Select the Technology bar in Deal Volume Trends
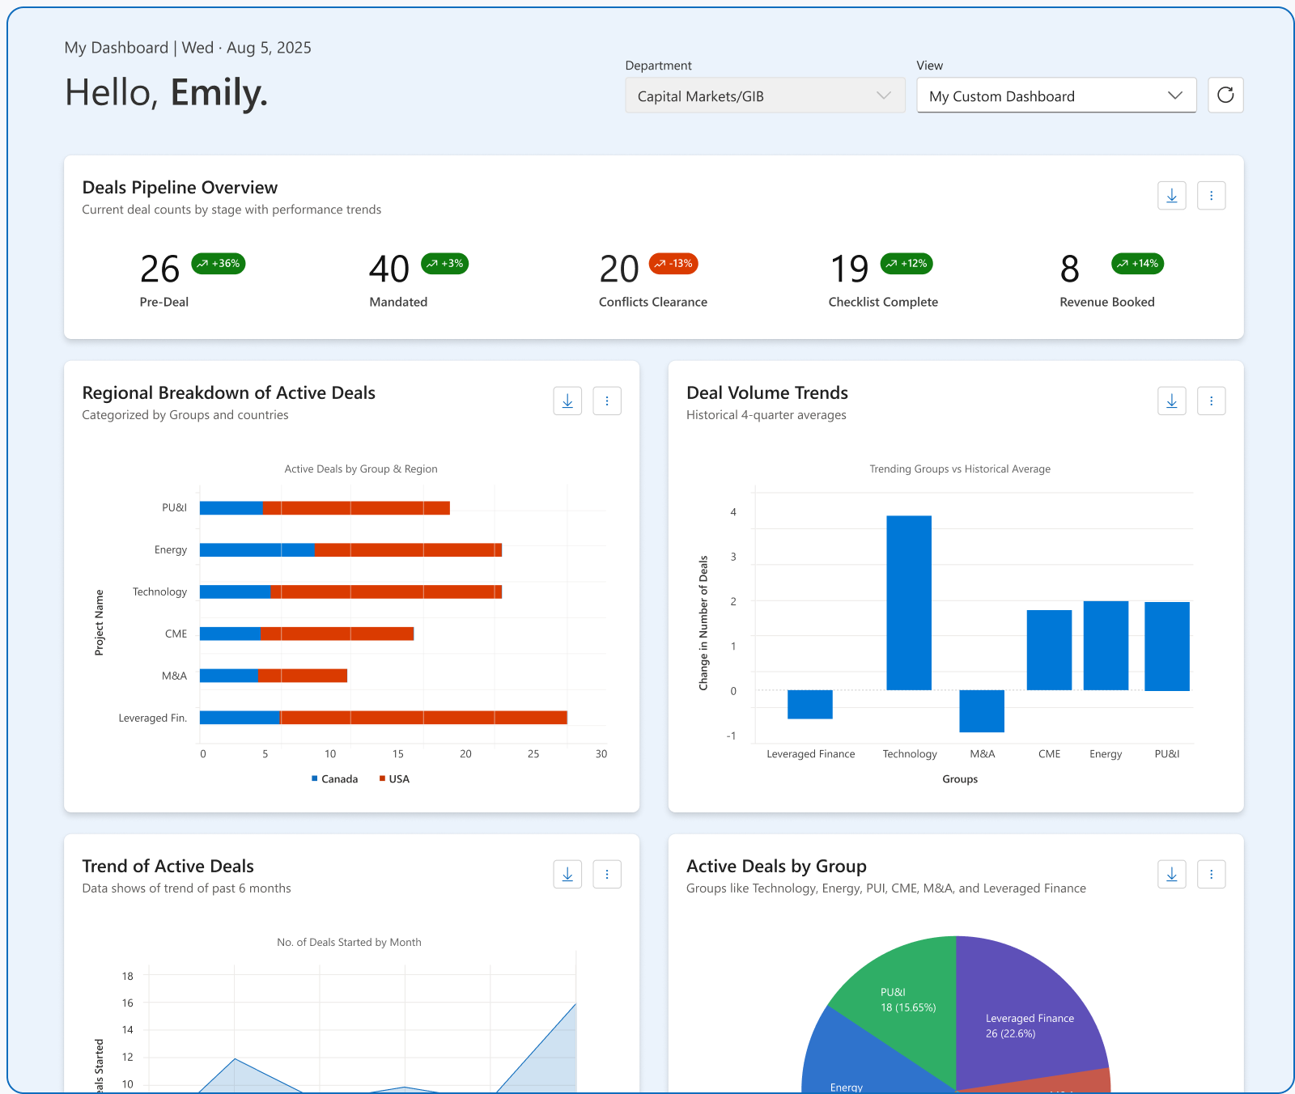 click(908, 603)
